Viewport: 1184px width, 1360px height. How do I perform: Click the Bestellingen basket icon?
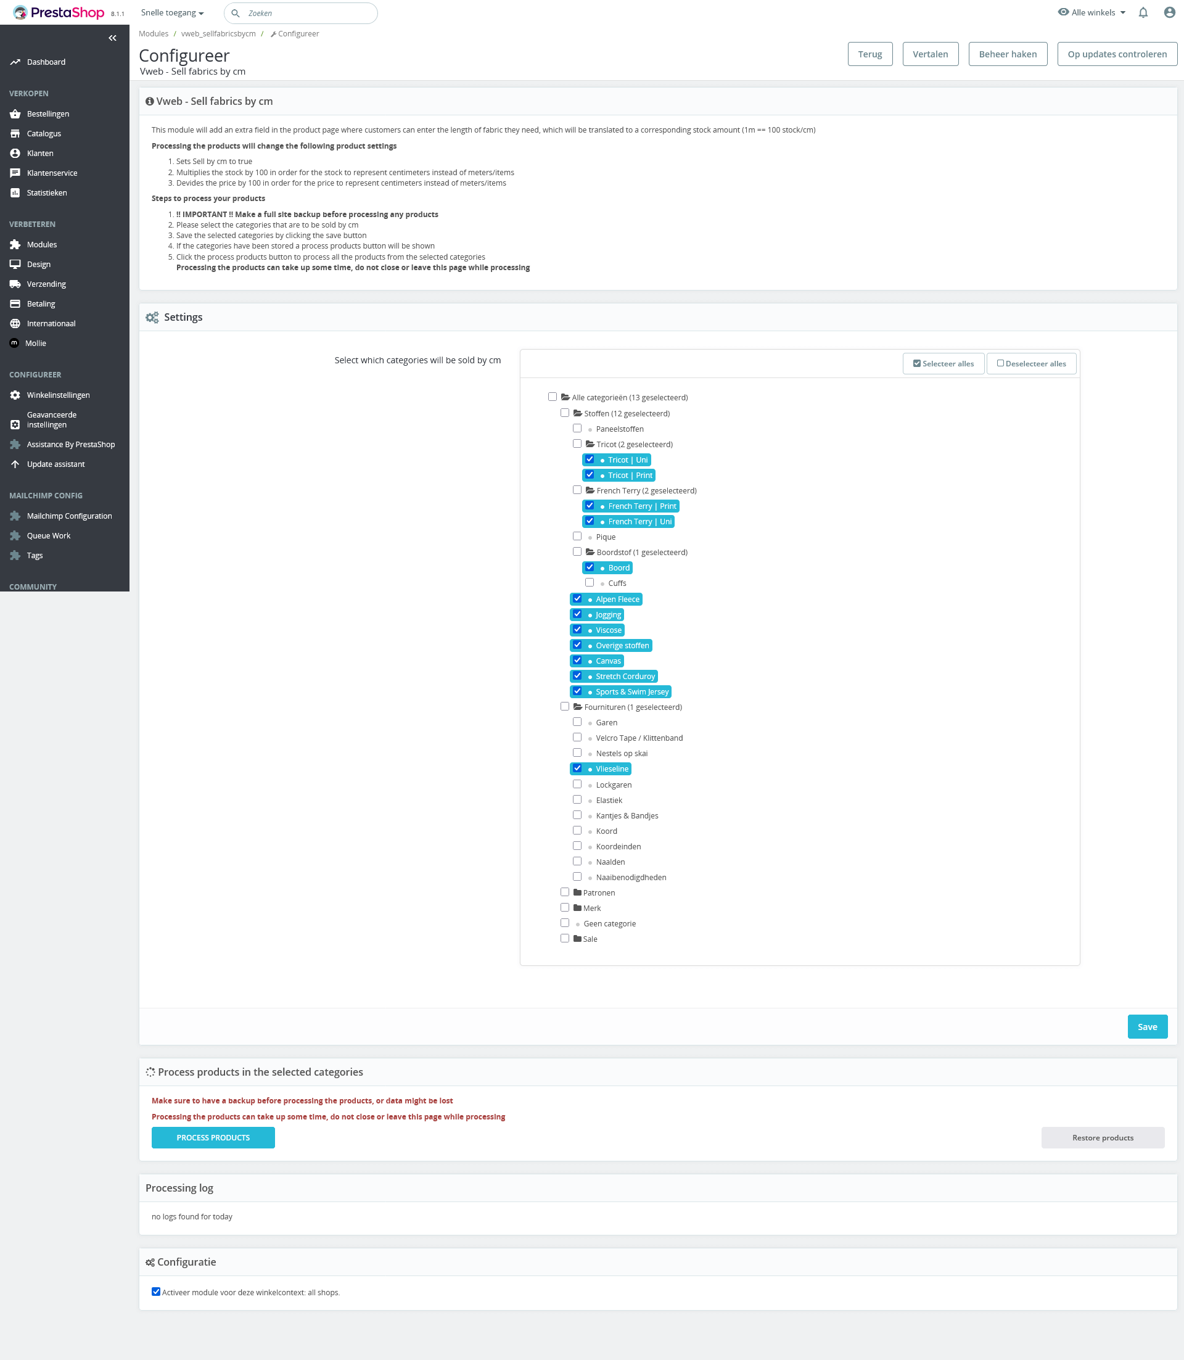click(x=15, y=113)
